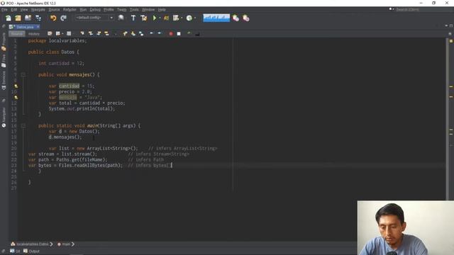
Task: Click Find Previous Occurrence editor icon
Action: (x=91, y=33)
